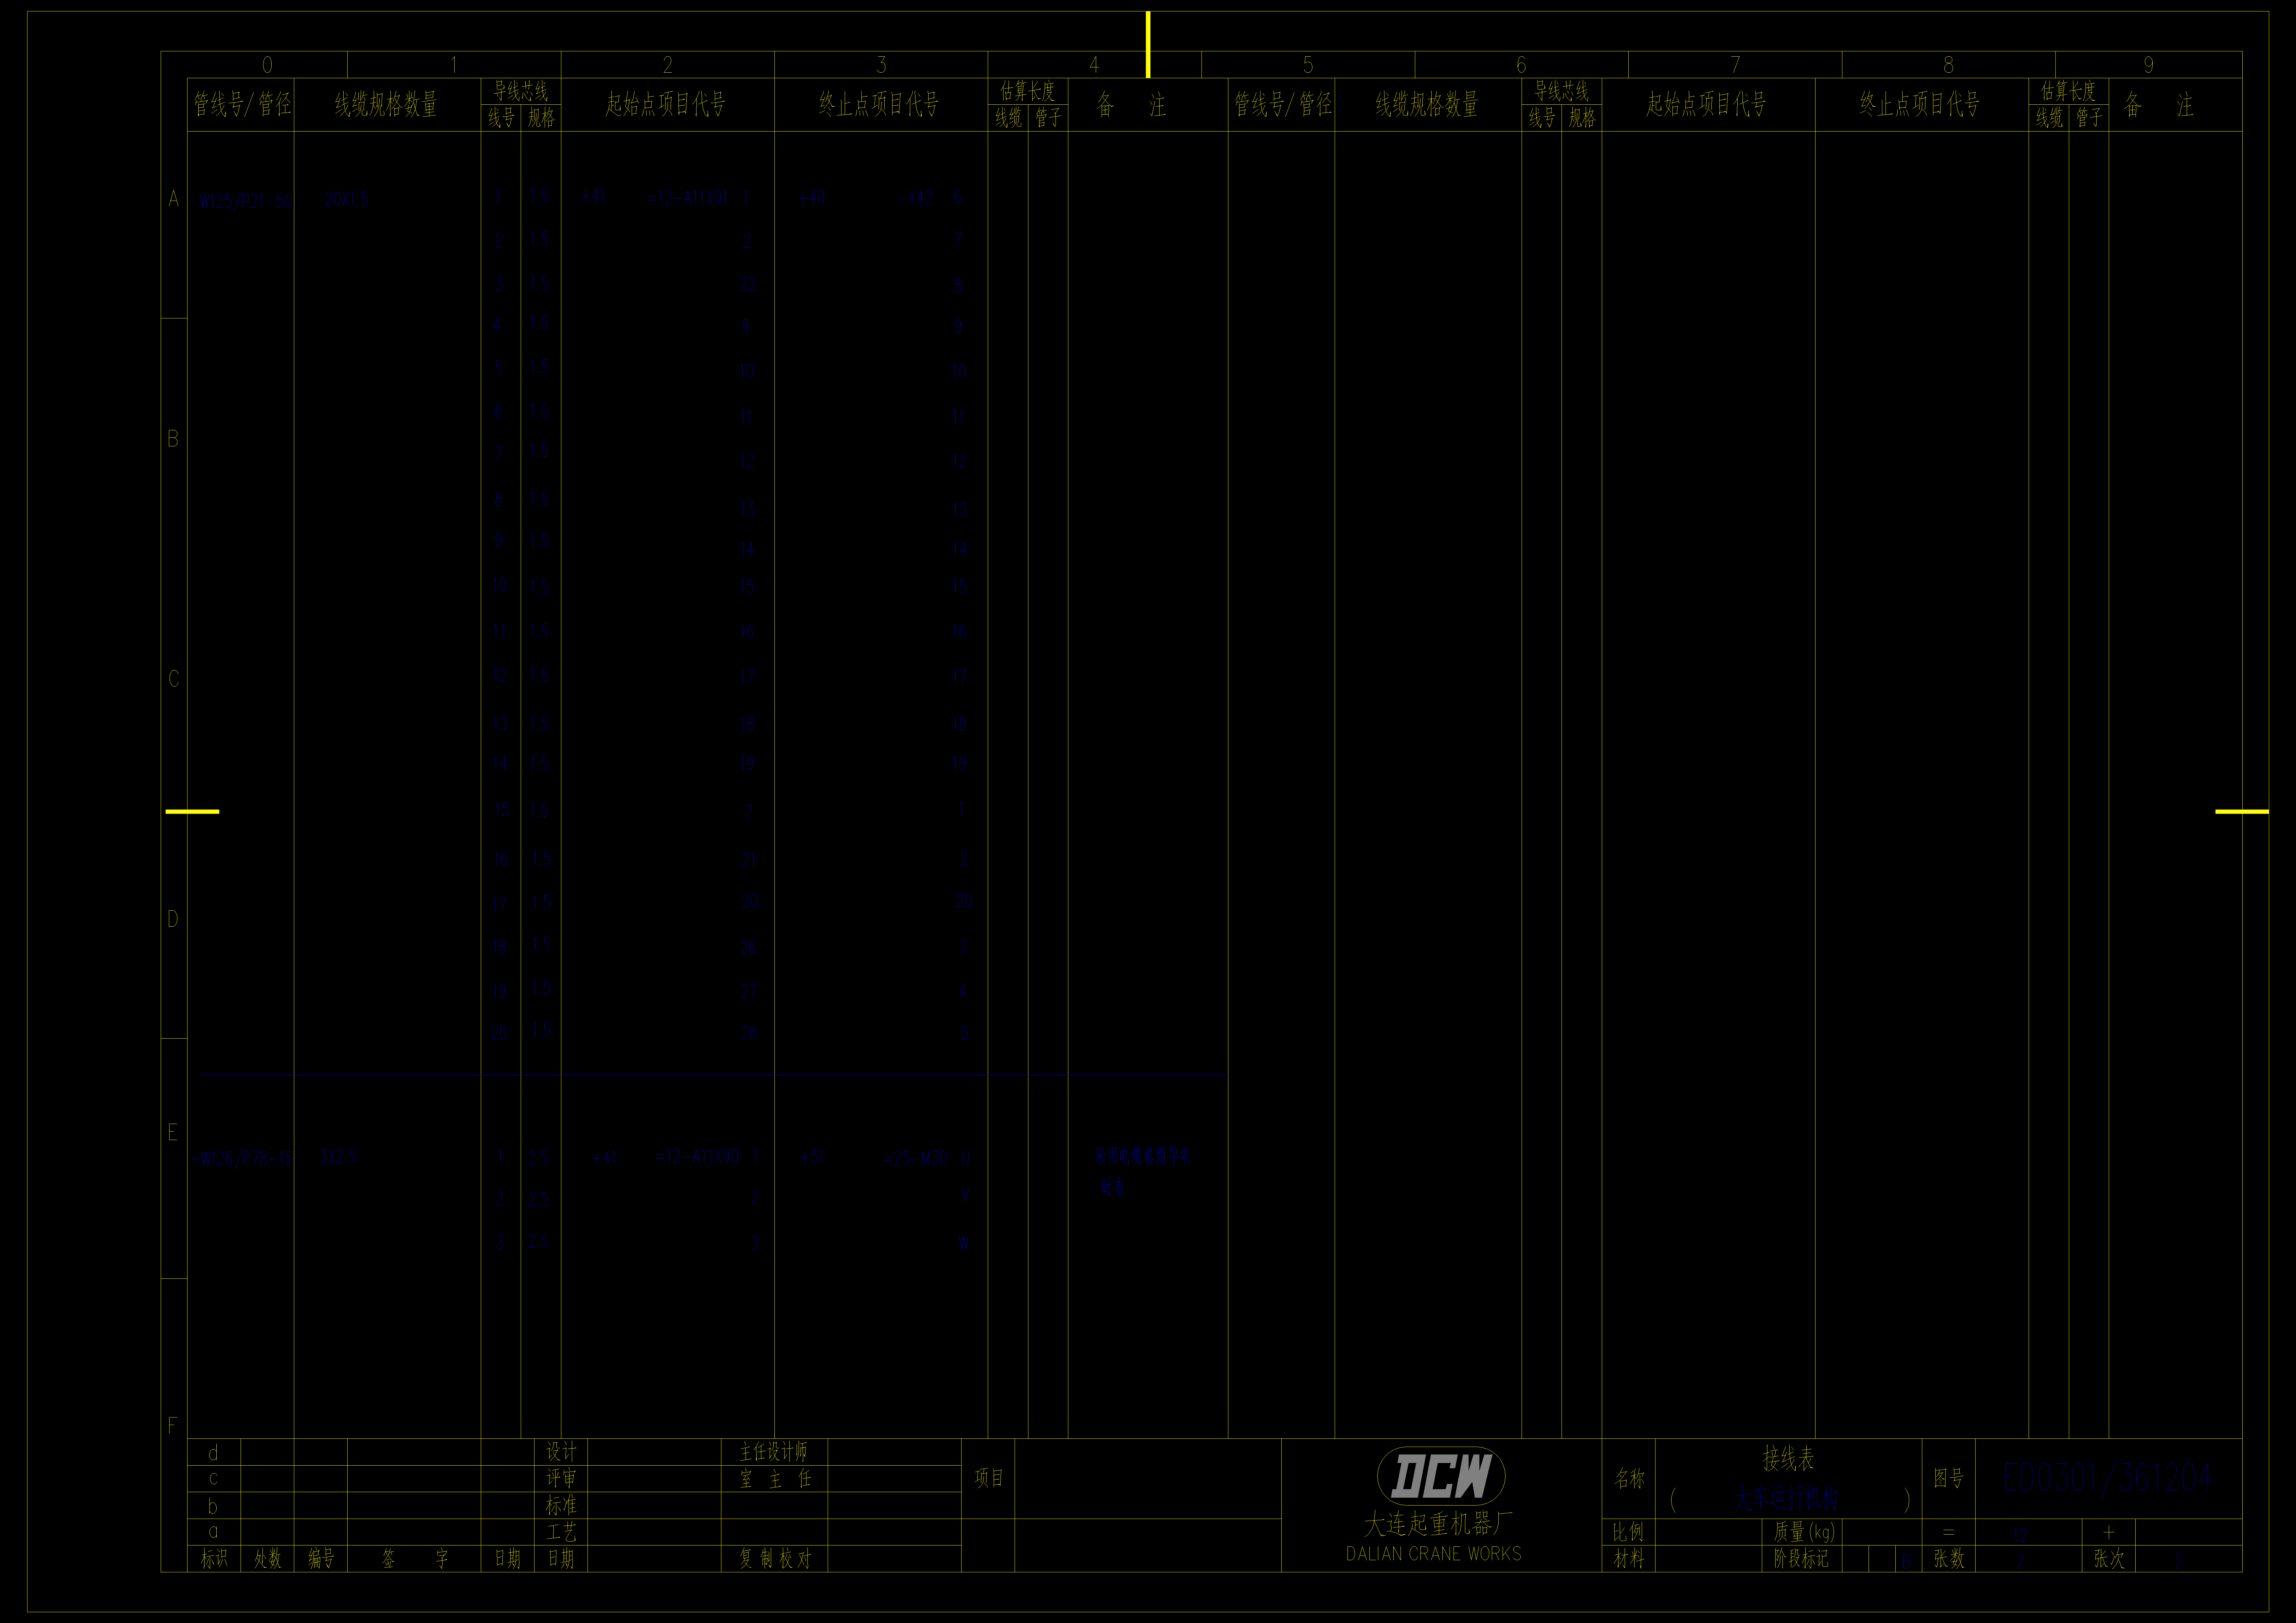Click the 比例 label in title block
Image resolution: width=2296 pixels, height=1623 pixels.
tap(1628, 1532)
